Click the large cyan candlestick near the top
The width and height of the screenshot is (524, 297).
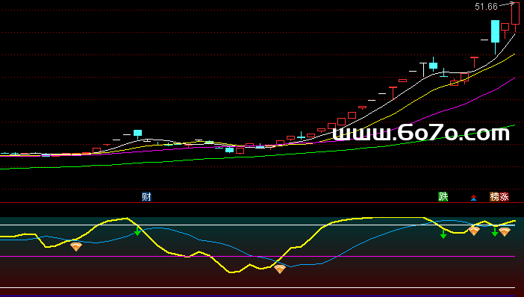tap(495, 31)
